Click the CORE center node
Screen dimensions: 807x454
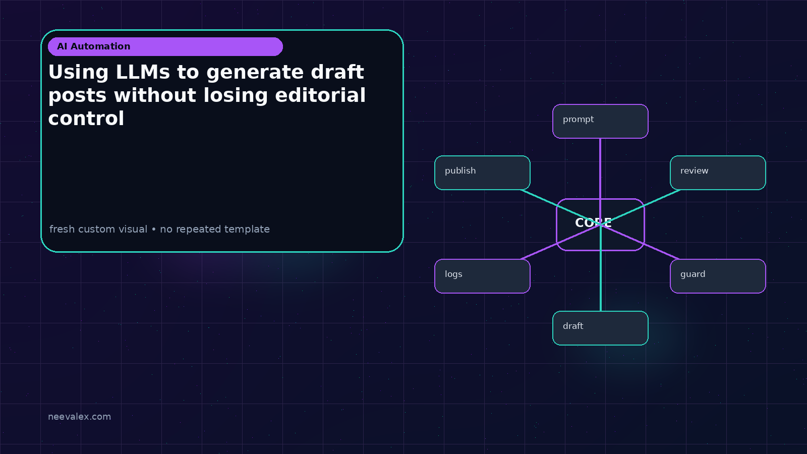point(600,224)
